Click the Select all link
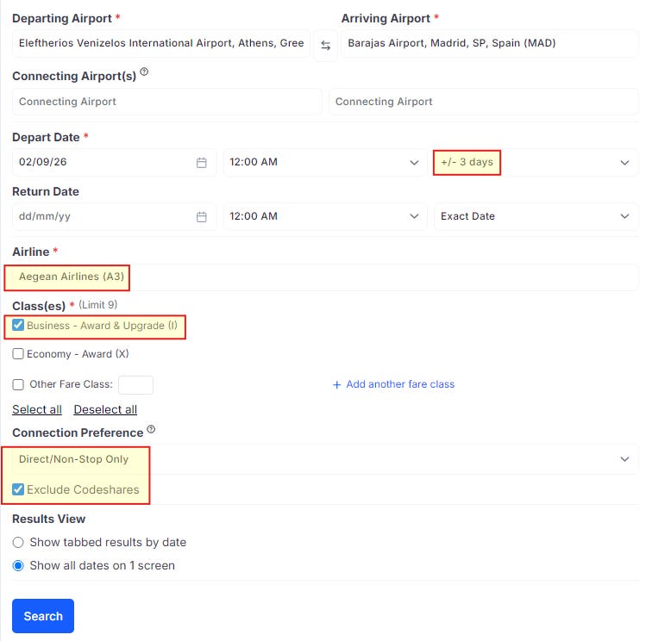The height and width of the screenshot is (641, 646). click(x=37, y=410)
